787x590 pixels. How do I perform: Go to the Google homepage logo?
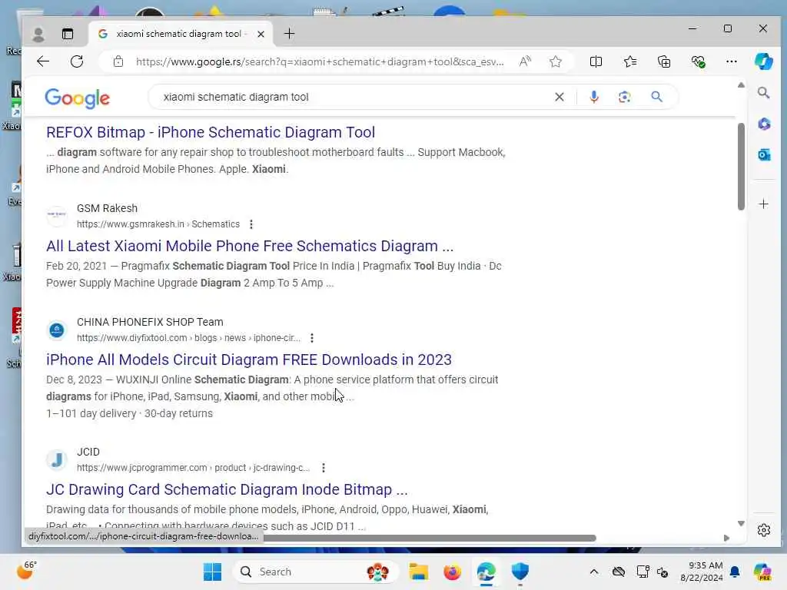click(x=78, y=98)
